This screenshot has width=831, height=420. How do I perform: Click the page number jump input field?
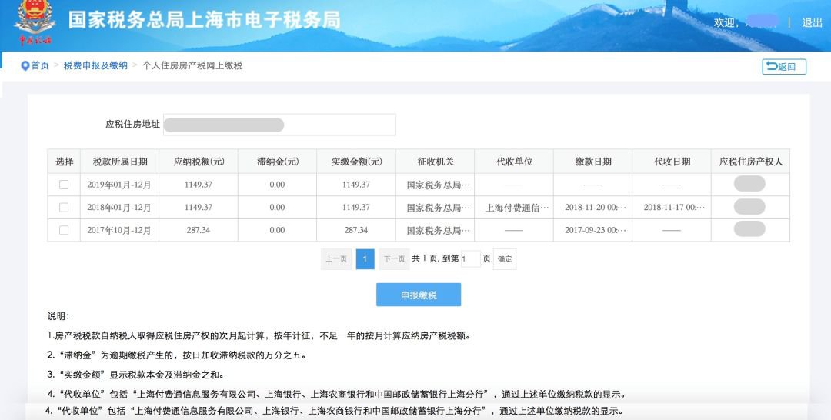tap(470, 259)
